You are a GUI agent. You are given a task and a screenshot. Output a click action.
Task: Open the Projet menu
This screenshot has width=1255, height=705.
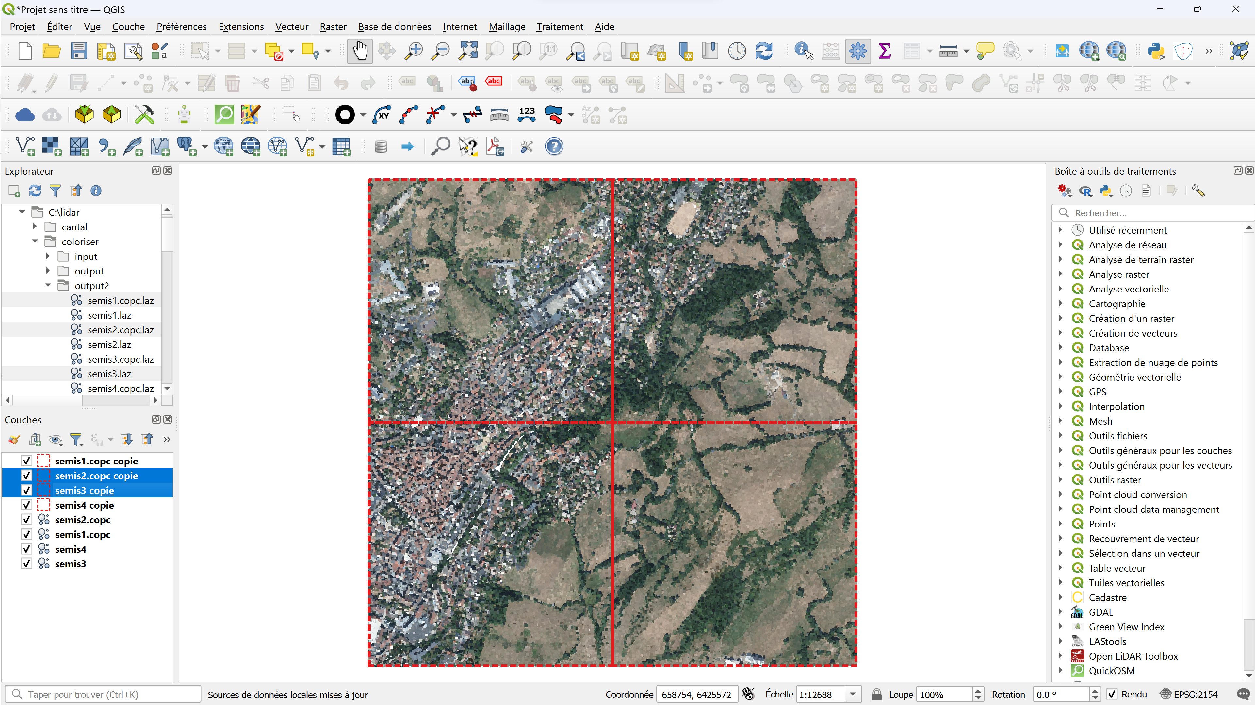pyautogui.click(x=23, y=27)
